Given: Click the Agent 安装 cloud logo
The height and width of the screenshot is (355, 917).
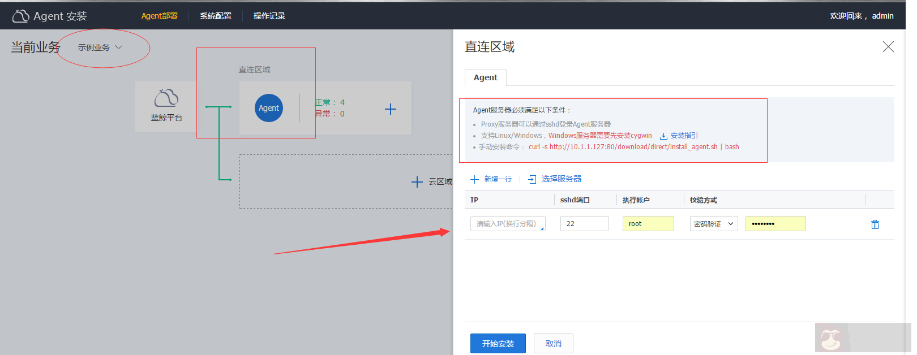Looking at the screenshot, I should click(x=20, y=16).
